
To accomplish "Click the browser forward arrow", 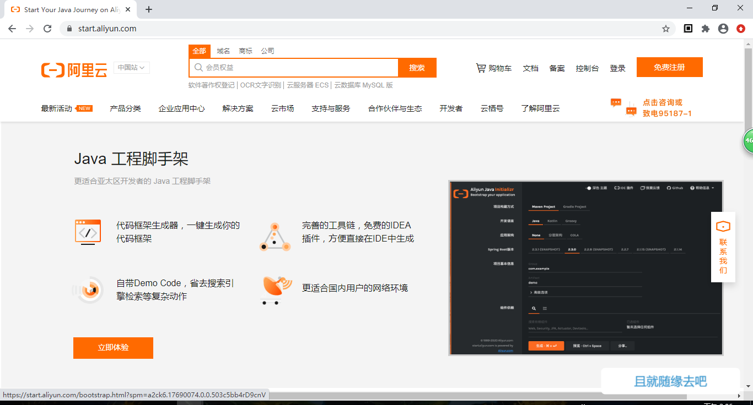I will pos(30,29).
